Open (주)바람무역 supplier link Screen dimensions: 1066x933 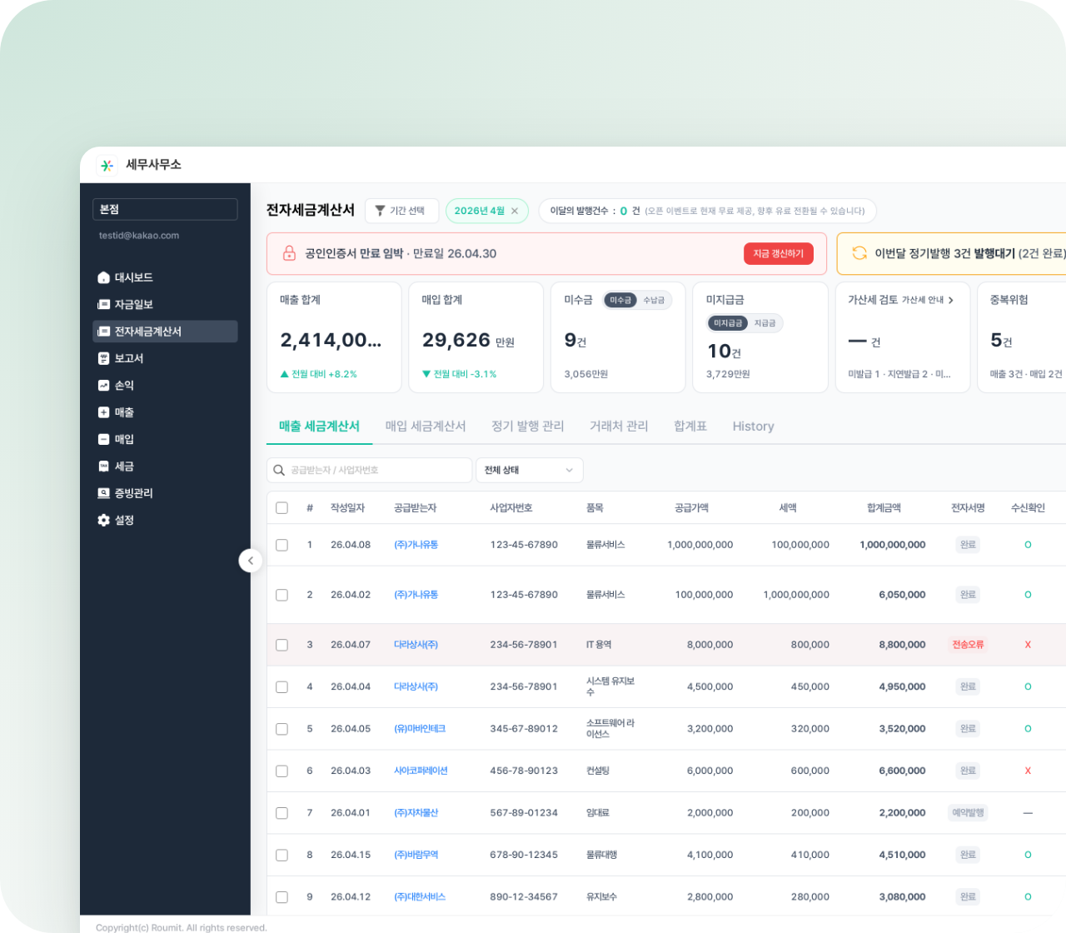(416, 855)
